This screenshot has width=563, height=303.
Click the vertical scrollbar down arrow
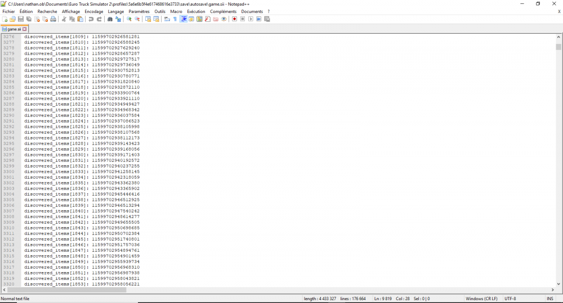point(558,283)
